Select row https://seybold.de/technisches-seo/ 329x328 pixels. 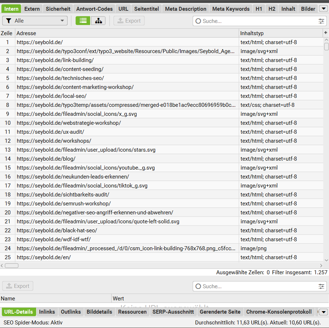pyautogui.click(x=161, y=78)
